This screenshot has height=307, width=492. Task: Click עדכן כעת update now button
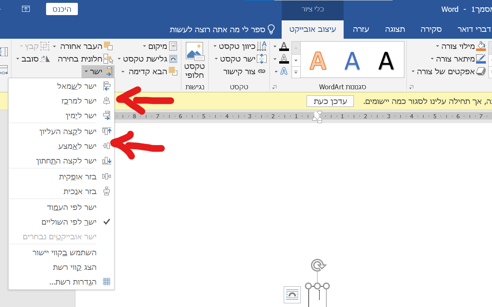330,101
